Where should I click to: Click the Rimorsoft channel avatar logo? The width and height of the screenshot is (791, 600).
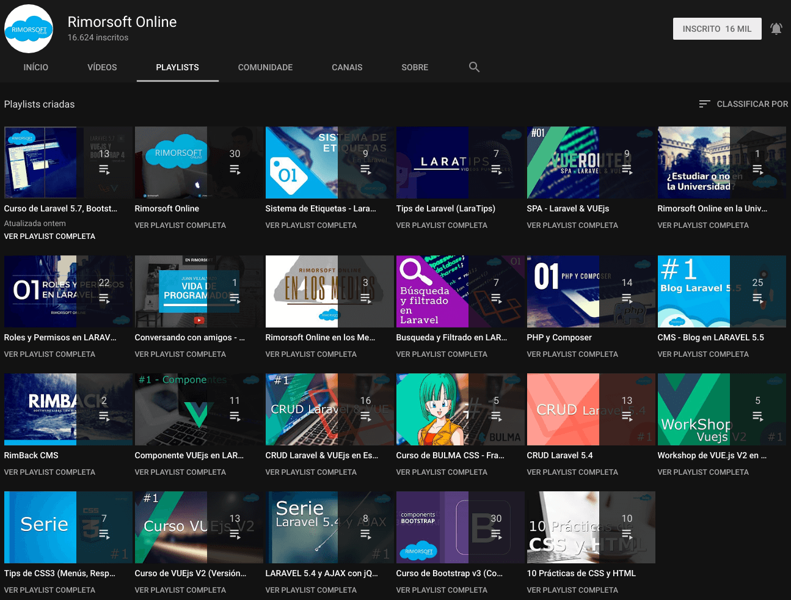[x=29, y=29]
